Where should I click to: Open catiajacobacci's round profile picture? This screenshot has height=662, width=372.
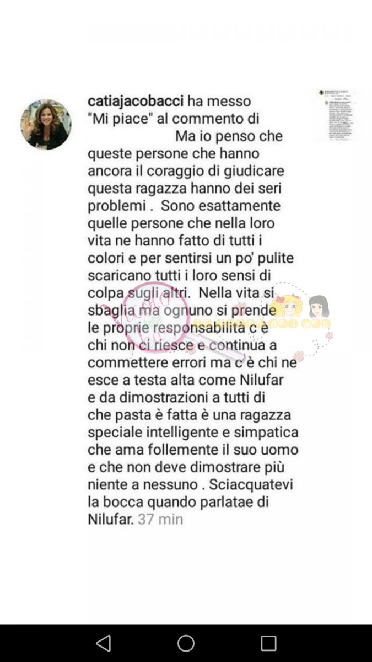pos(46,124)
